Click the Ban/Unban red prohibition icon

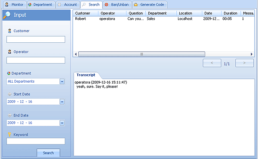point(107,5)
